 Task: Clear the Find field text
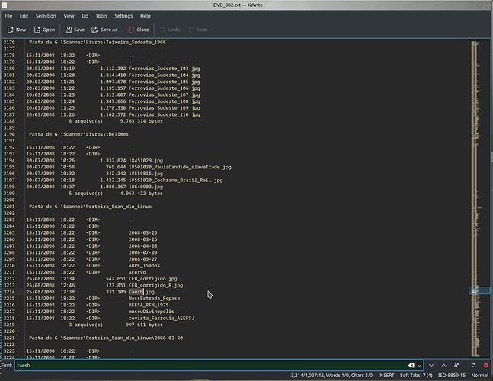pos(411,365)
